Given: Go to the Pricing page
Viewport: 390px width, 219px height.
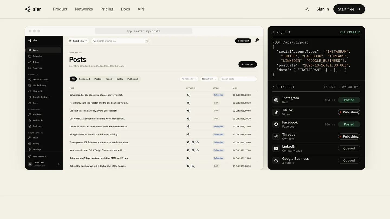Looking at the screenshot, I should coord(107,9).
